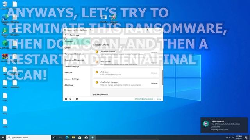Open Network settings section
This screenshot has height=140, width=250.
(x=72, y=66)
